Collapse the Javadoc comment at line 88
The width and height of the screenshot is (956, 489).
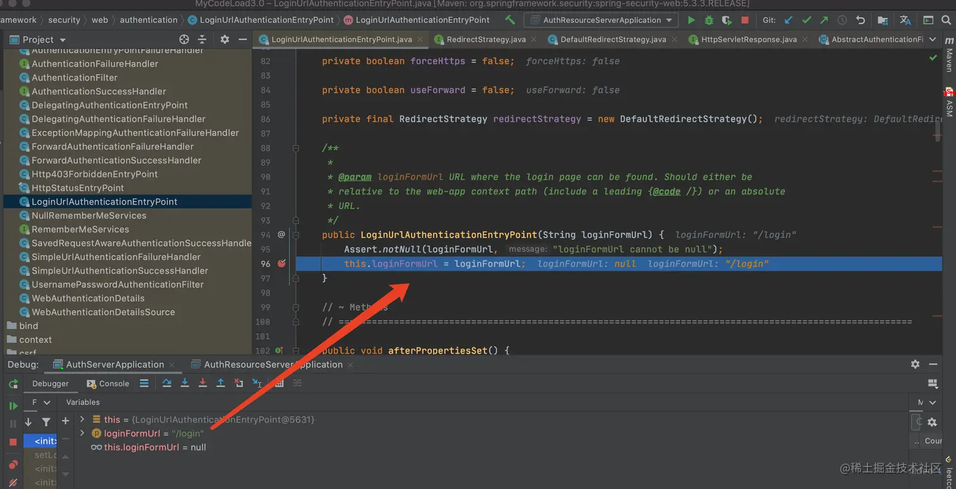[295, 149]
